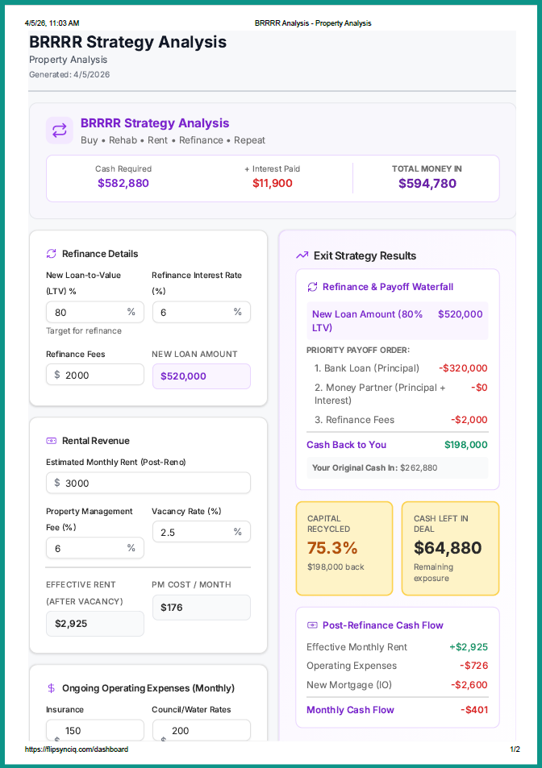Click the Refinance Details refresh icon
Screen dimensions: 542x768
(x=52, y=254)
